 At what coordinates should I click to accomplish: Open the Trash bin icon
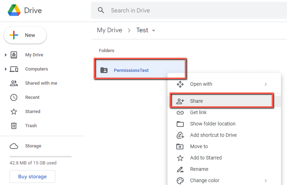[14, 126]
